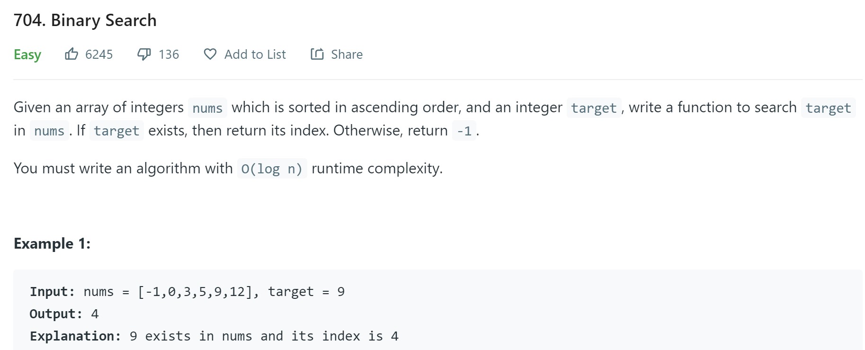Viewport: 865px width, 350px height.
Task: Click the target tag at line end
Action: [x=828, y=108]
